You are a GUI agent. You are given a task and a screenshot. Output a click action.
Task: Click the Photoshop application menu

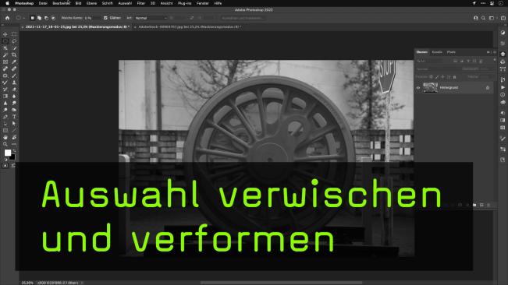coord(24,3)
